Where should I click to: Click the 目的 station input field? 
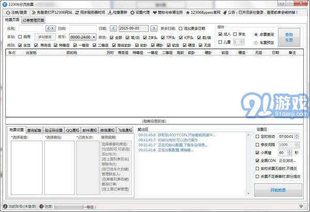pyautogui.click(x=83, y=28)
